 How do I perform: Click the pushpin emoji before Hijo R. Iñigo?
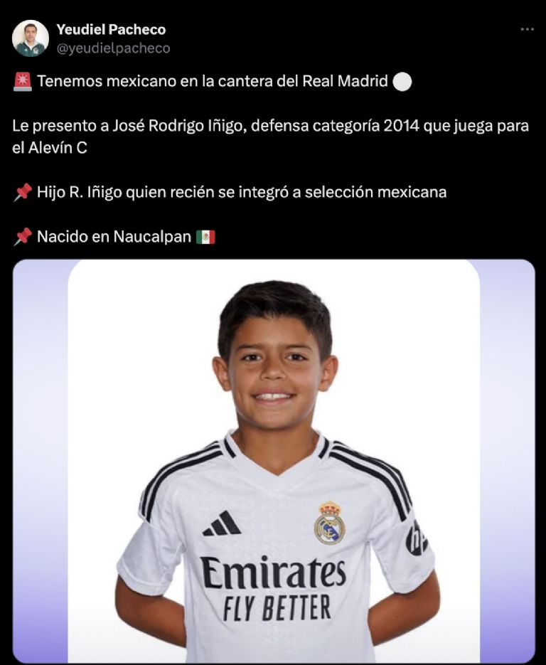point(23,192)
